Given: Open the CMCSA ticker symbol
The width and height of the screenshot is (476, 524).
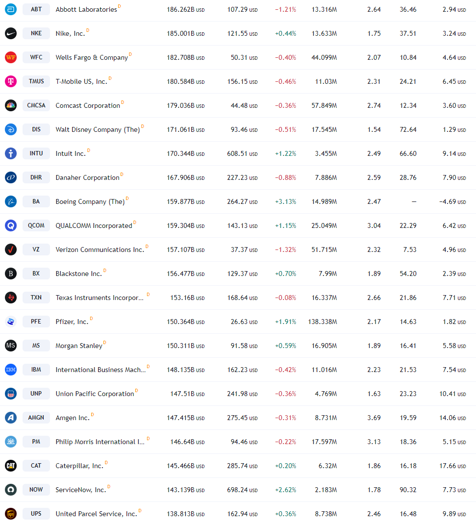Looking at the screenshot, I should [x=36, y=105].
